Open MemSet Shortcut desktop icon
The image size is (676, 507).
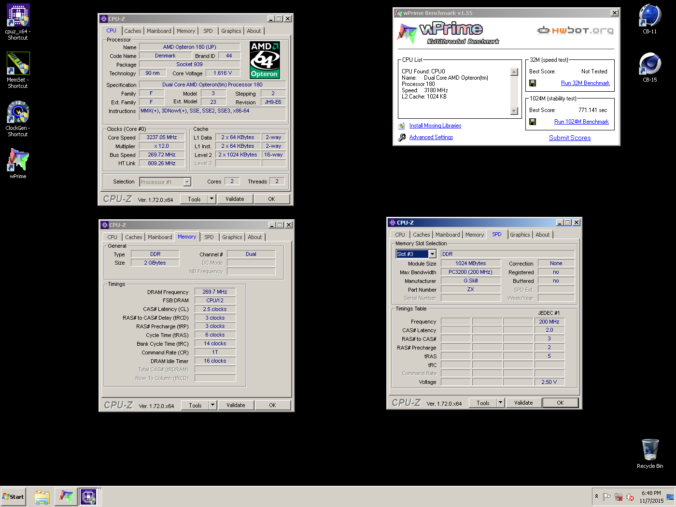(x=18, y=70)
